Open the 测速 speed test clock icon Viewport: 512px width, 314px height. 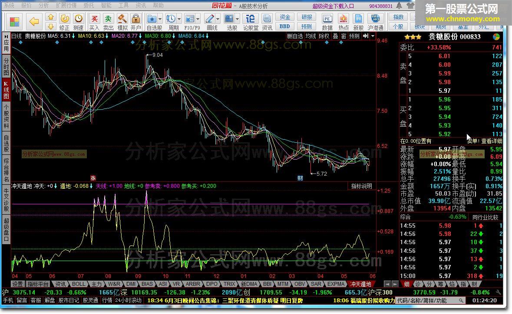pyautogui.click(x=78, y=19)
